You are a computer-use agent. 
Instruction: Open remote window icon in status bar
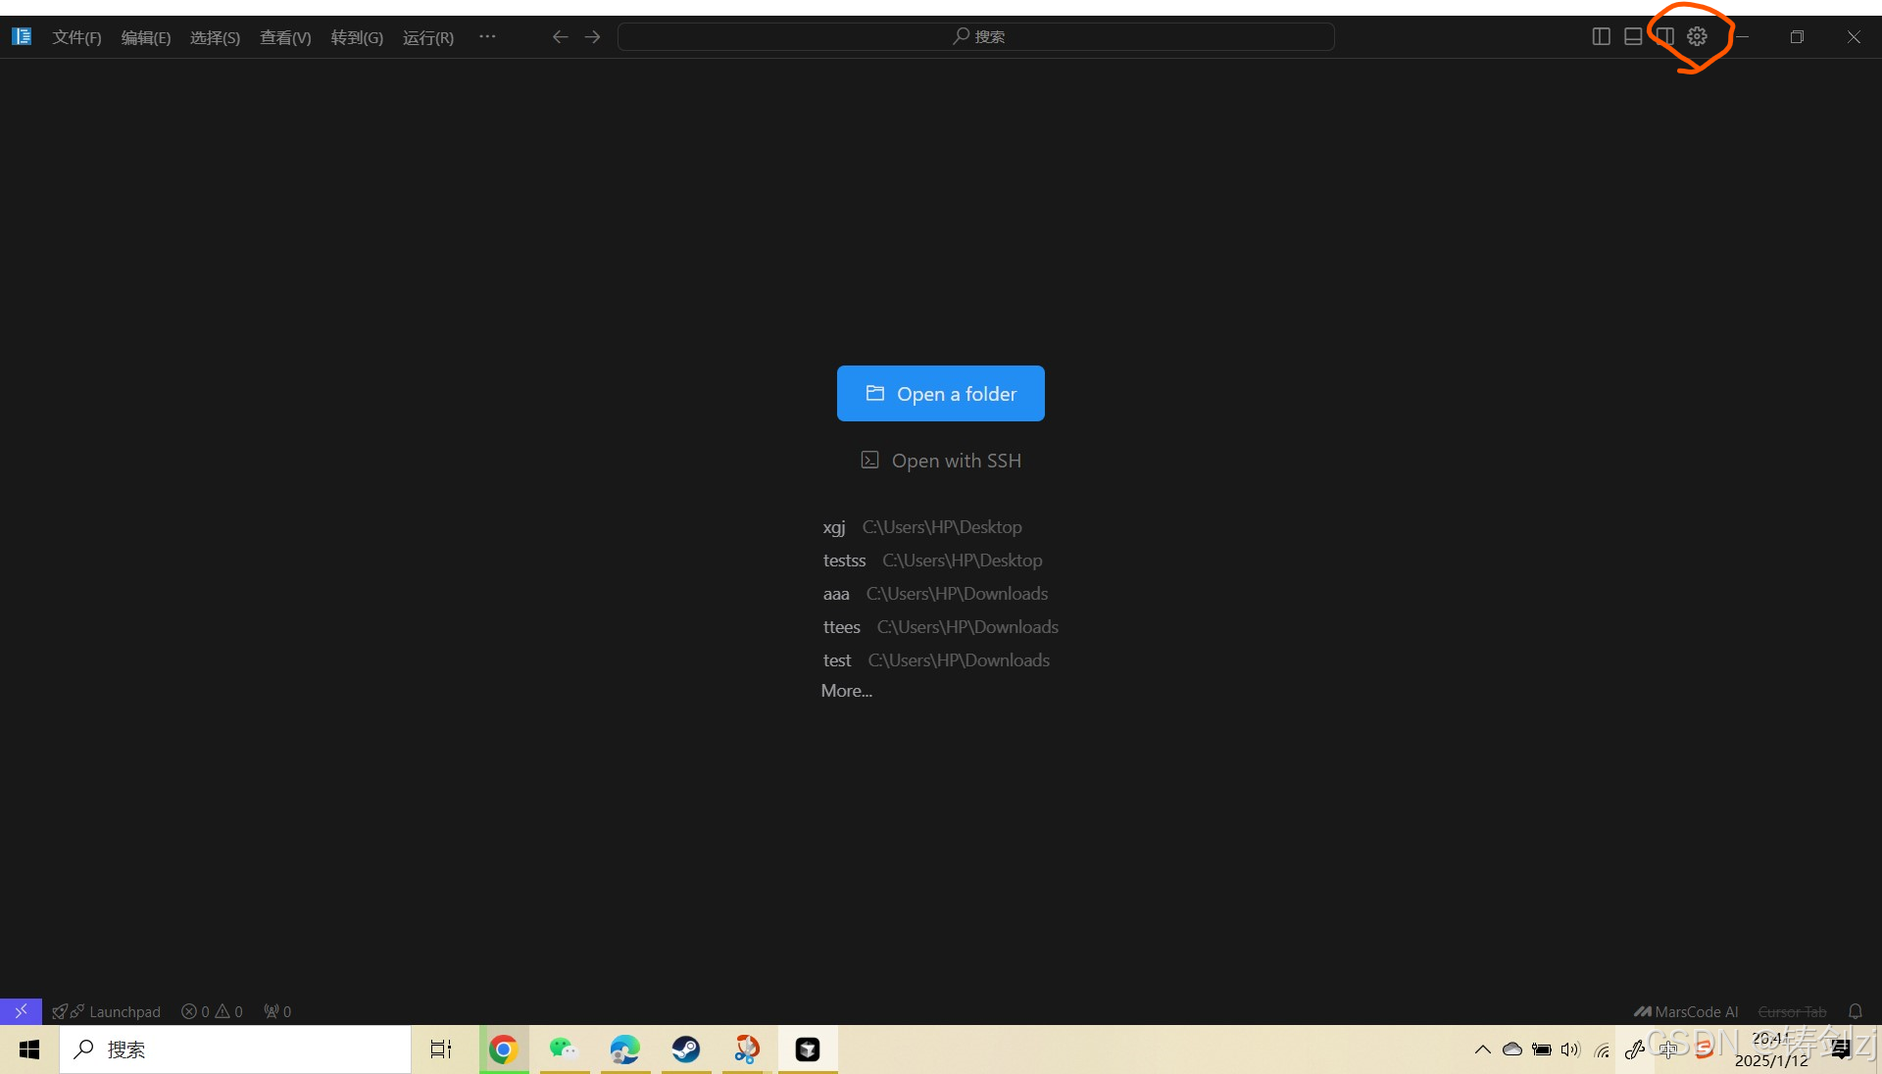click(21, 1011)
